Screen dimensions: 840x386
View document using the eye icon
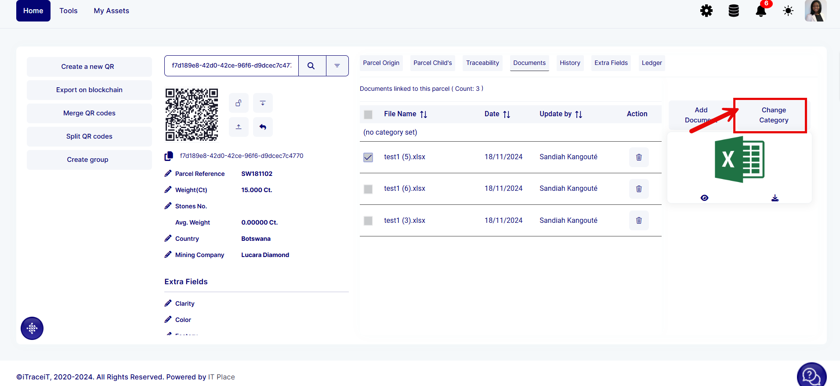point(704,198)
